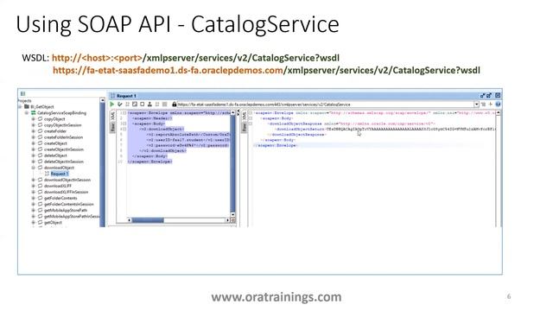Click the operation icon beside deleteObject
Viewport: 553px width, 311px height.
(x=40, y=155)
